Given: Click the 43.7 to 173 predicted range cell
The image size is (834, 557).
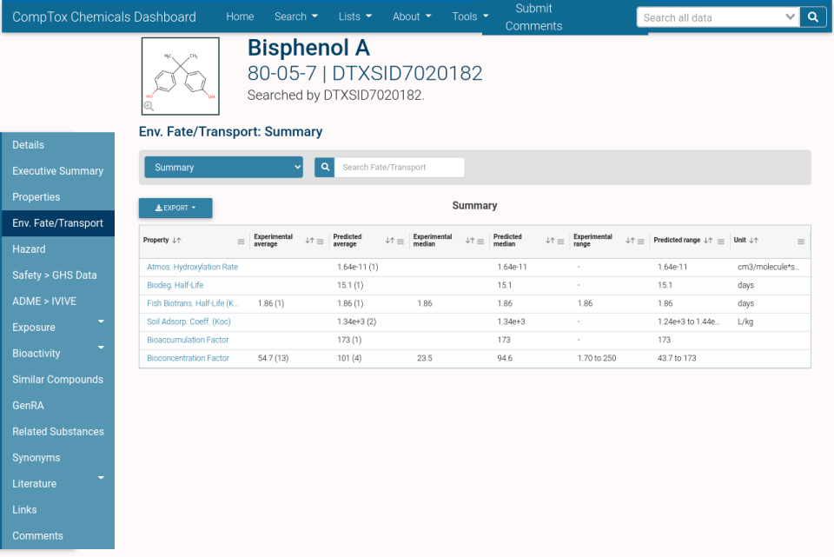Looking at the screenshot, I should pos(677,358).
